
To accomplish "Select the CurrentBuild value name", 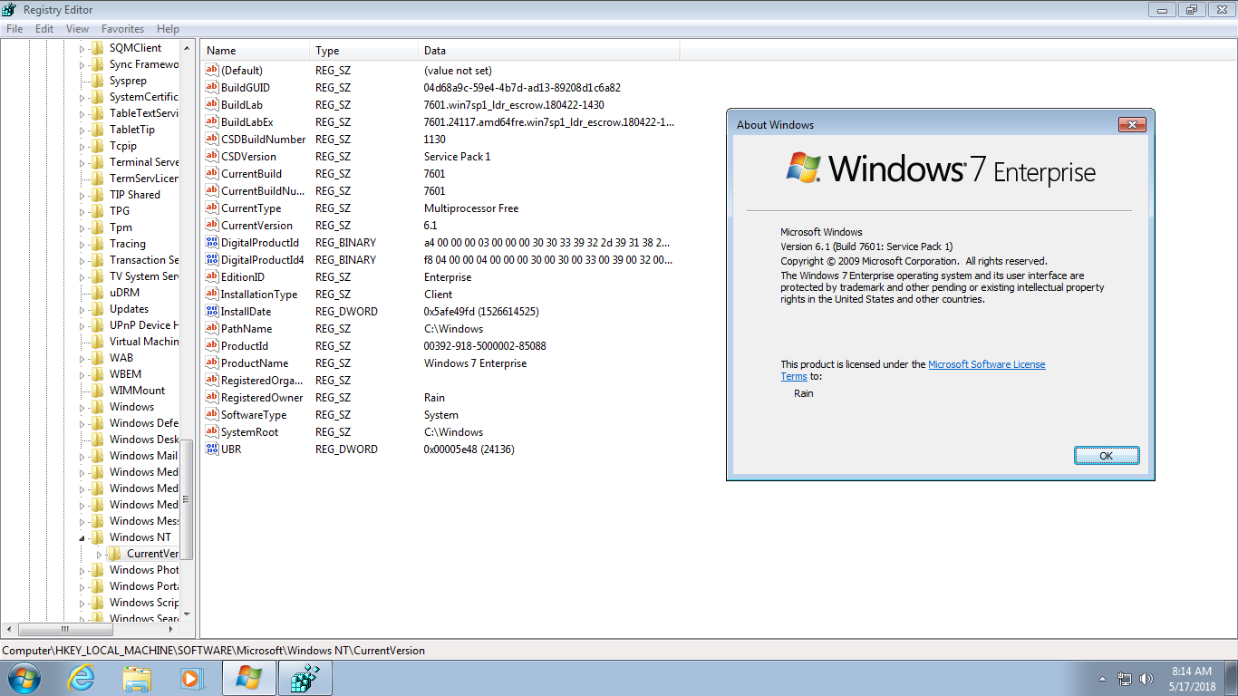I will coord(252,174).
